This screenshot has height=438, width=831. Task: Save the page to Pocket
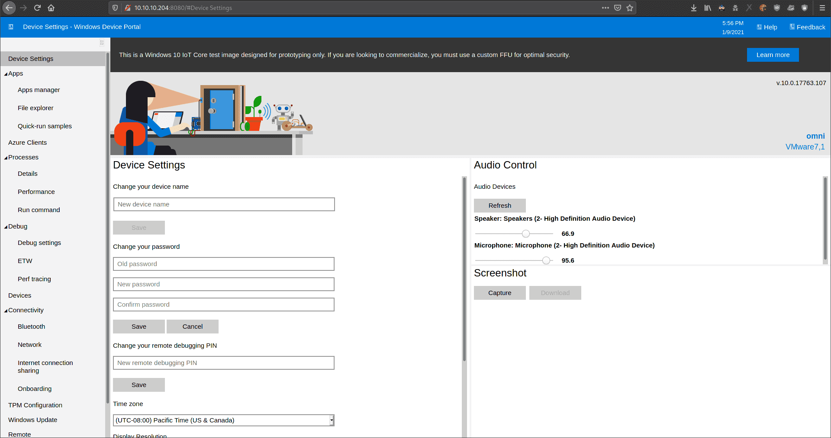pos(618,8)
